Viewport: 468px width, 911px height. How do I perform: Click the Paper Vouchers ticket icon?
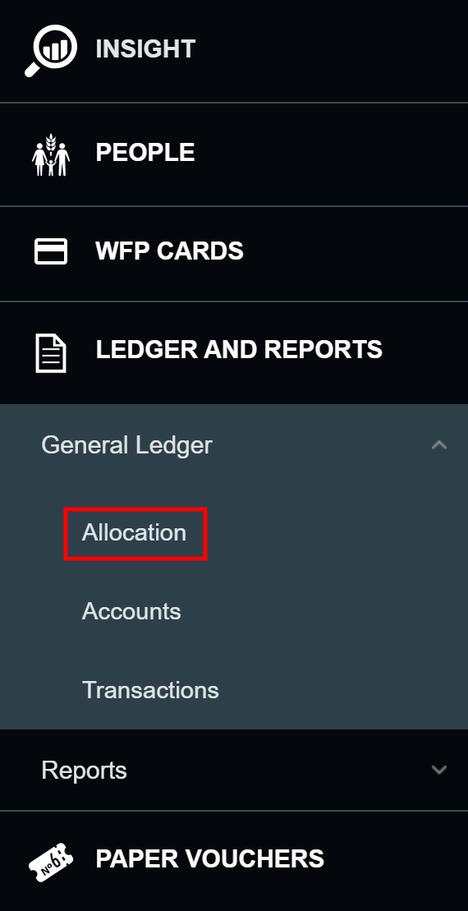click(51, 863)
